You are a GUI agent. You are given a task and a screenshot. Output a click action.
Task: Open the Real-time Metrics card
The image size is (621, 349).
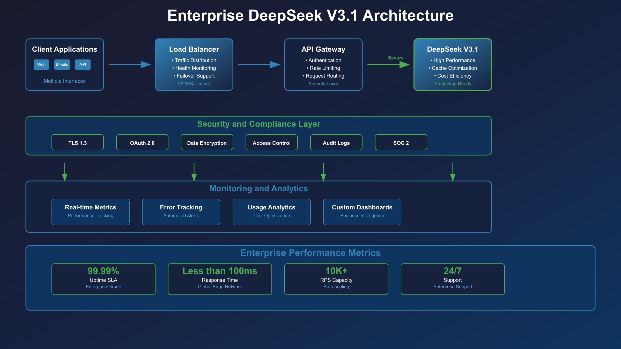pos(91,212)
